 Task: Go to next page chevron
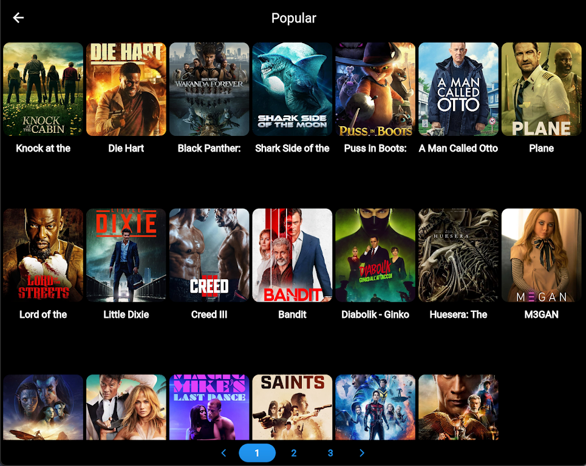362,453
